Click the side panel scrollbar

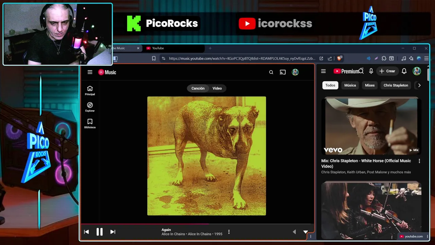click(428, 75)
